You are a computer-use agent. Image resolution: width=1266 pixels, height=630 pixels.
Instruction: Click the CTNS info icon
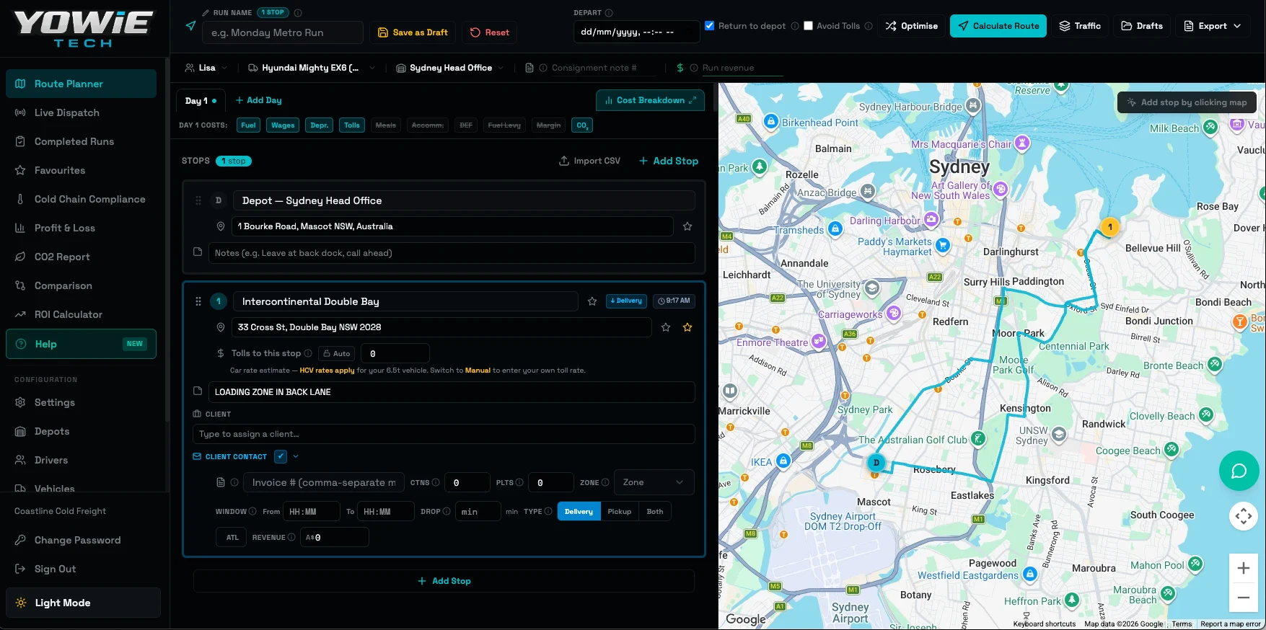coord(436,482)
